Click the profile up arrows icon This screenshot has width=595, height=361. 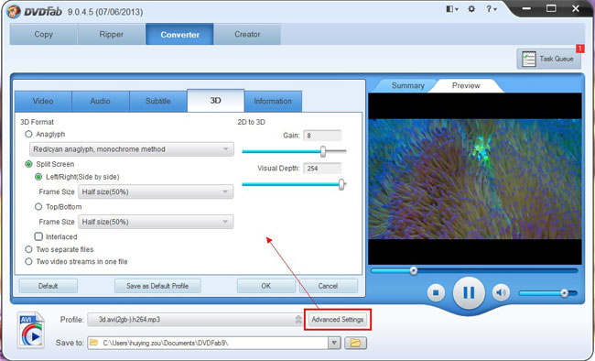click(x=298, y=320)
